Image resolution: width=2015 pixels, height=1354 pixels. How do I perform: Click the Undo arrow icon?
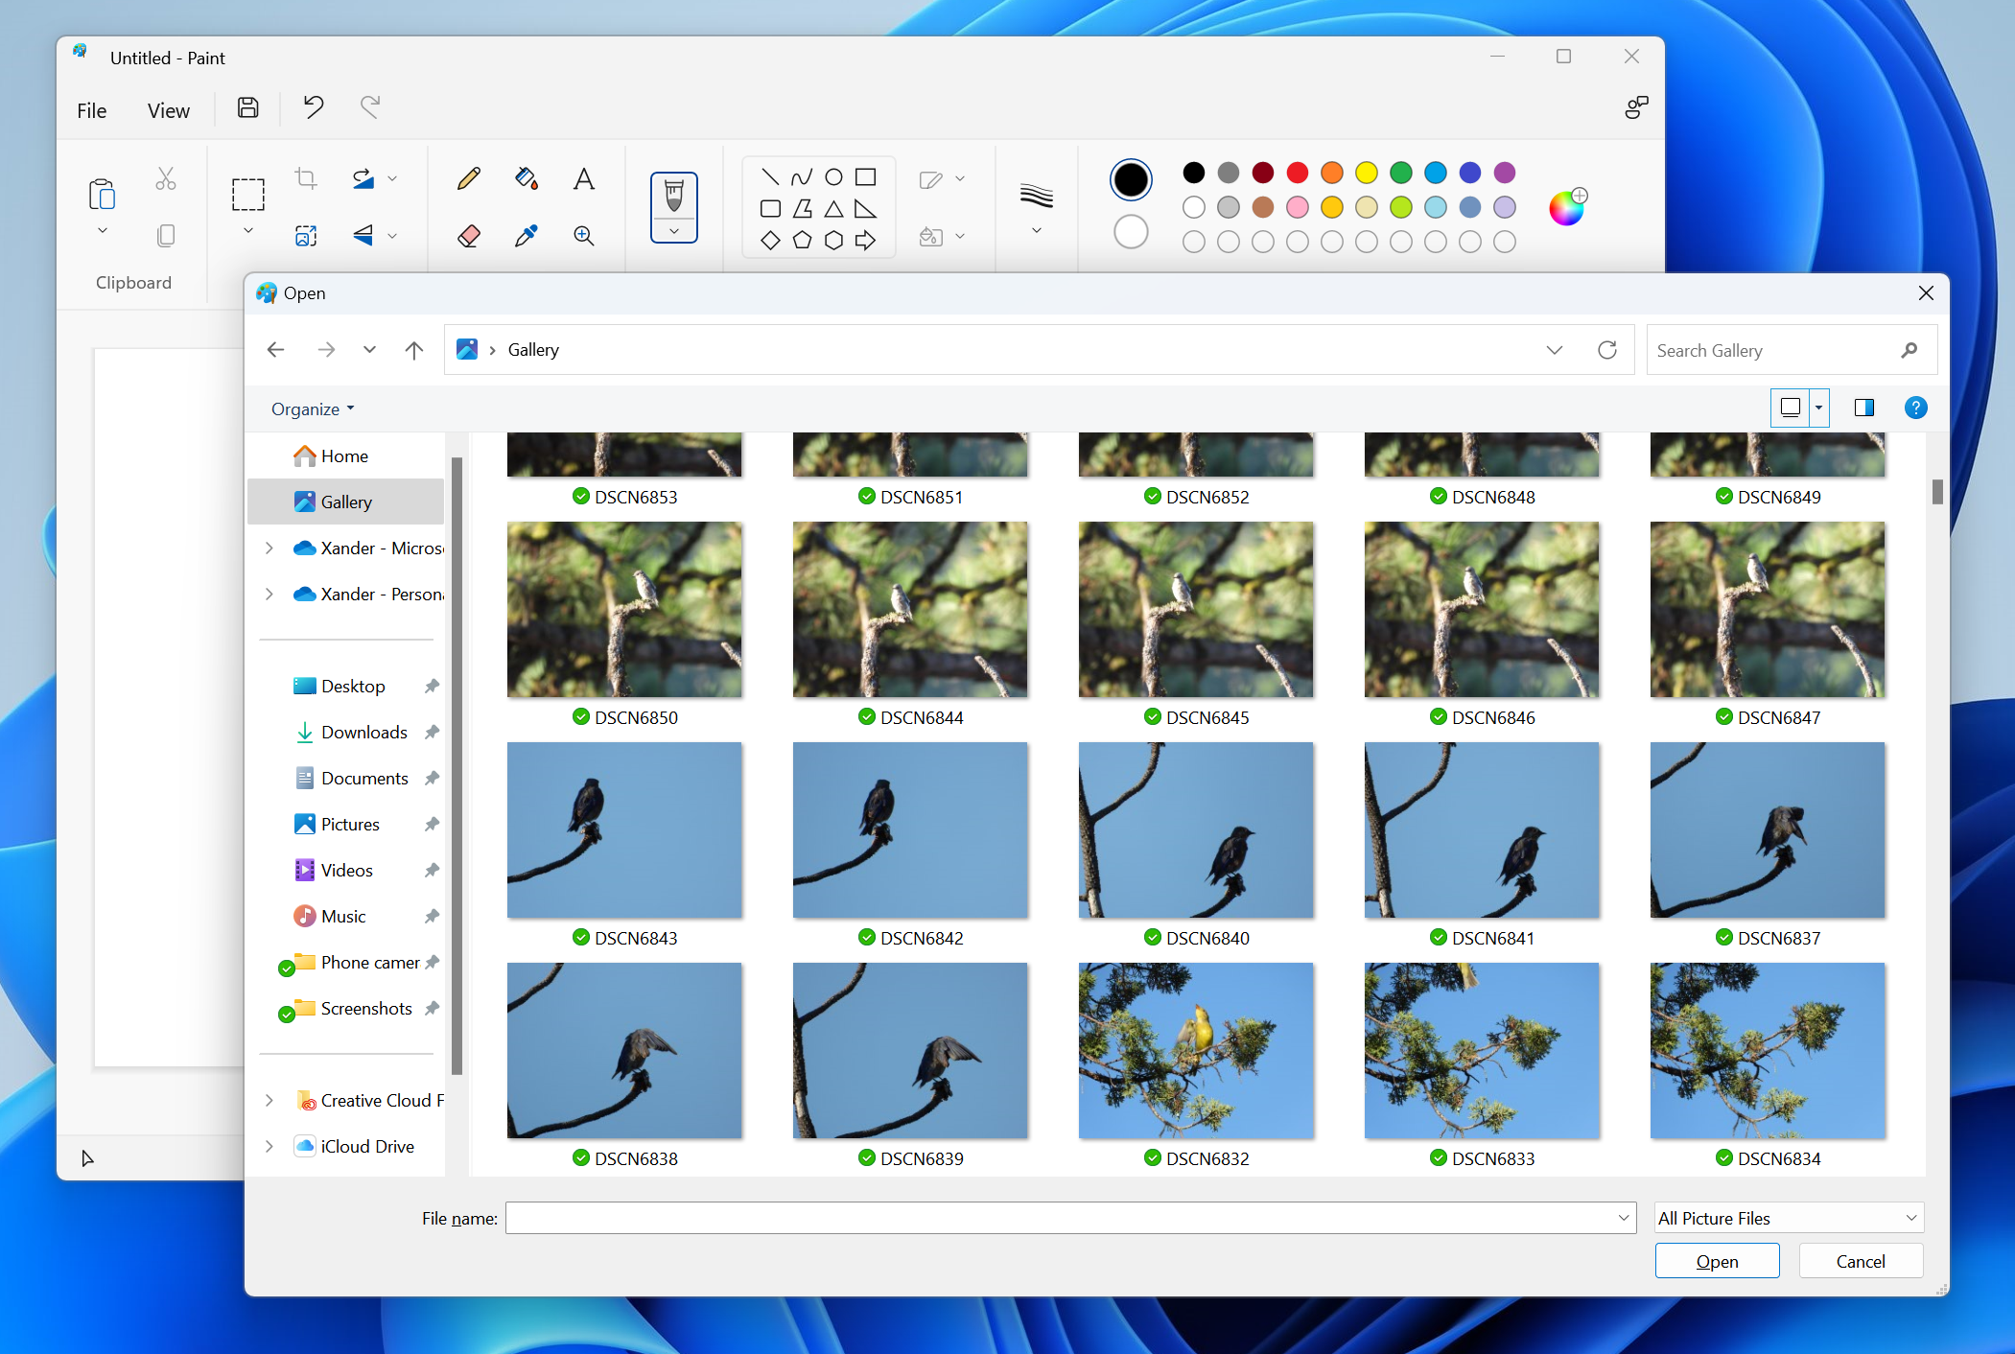[313, 105]
